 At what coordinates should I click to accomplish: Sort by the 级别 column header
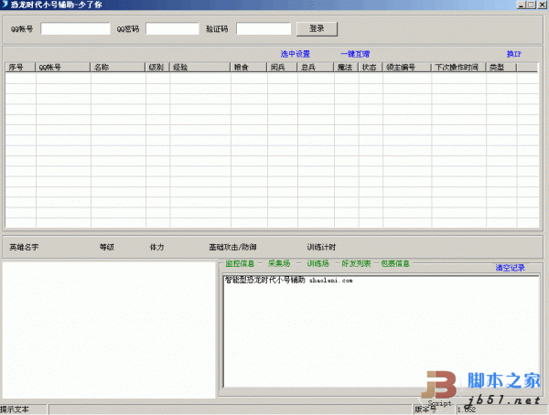tap(157, 67)
